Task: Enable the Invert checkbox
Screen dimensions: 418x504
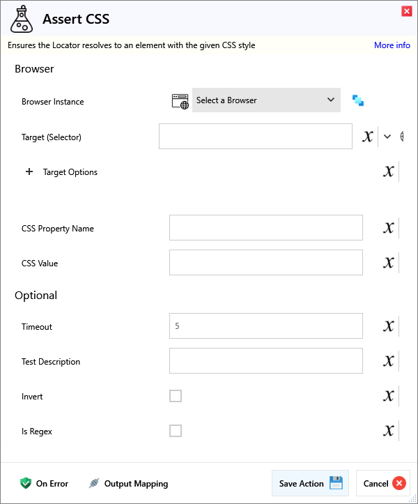Action: pyautogui.click(x=176, y=396)
